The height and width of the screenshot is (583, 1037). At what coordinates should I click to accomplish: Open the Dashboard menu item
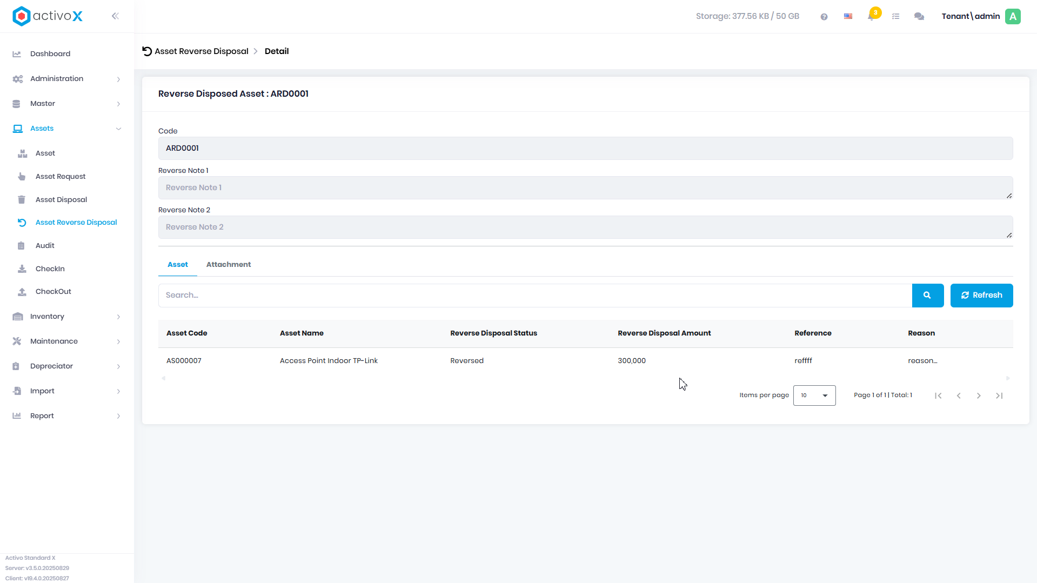50,54
